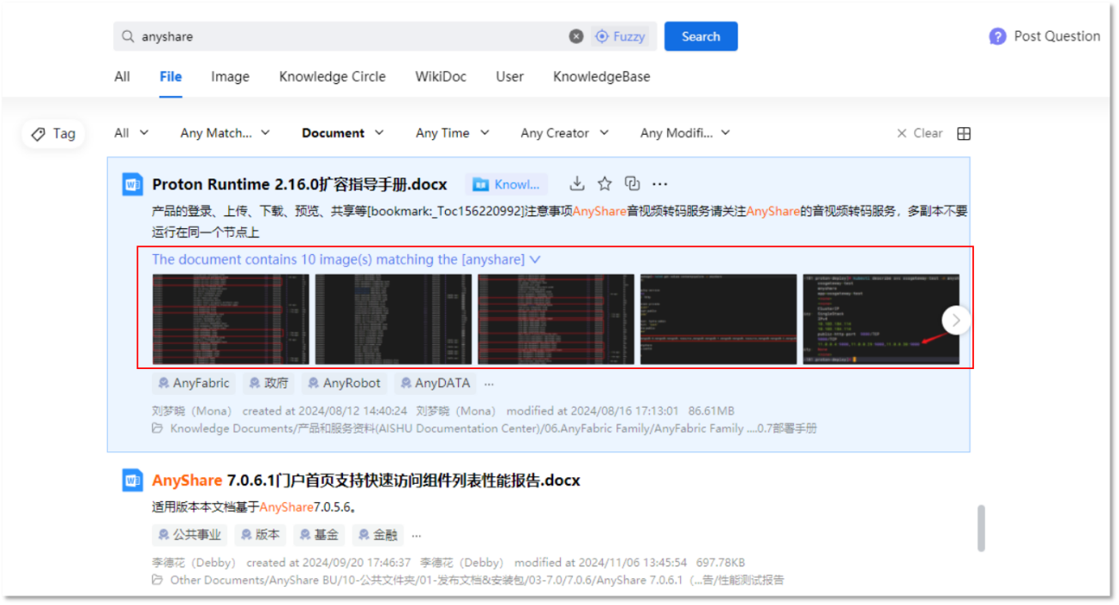Screen dimensions: 1119x605
Task: Click the Tag filter button
Action: [x=53, y=134]
